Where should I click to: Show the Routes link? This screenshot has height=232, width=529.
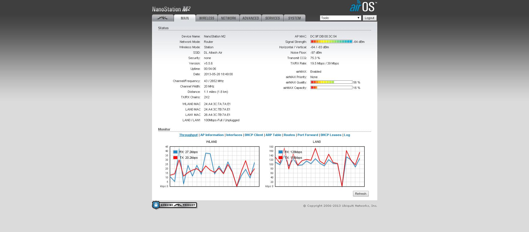(x=289, y=135)
